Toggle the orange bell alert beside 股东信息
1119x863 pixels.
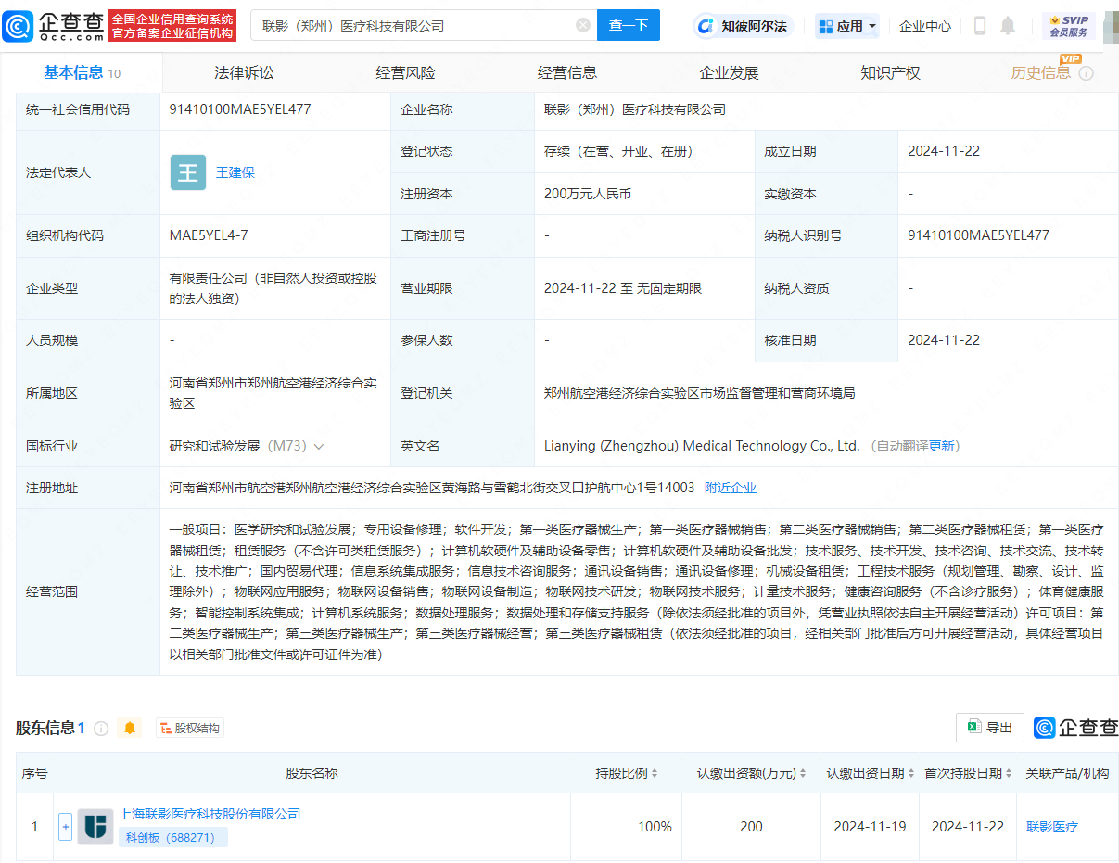point(130,729)
